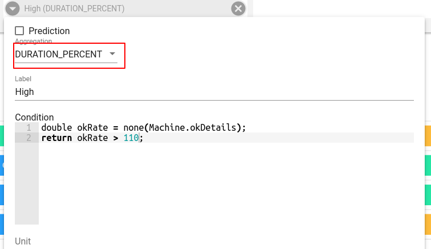This screenshot has height=249, width=431.
Task: Click the Prediction checkbox label text
Action: (49, 31)
